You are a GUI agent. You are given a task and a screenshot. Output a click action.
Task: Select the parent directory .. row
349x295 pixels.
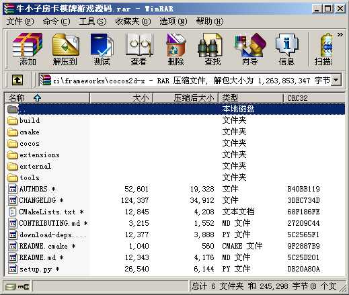tap(175, 109)
